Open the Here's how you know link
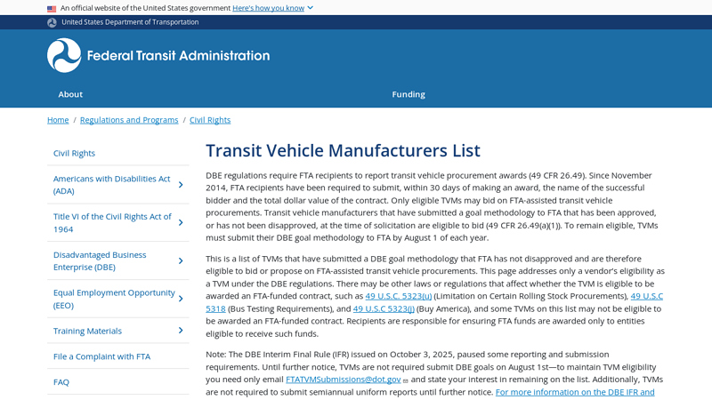The height and width of the screenshot is (400, 712). (269, 8)
